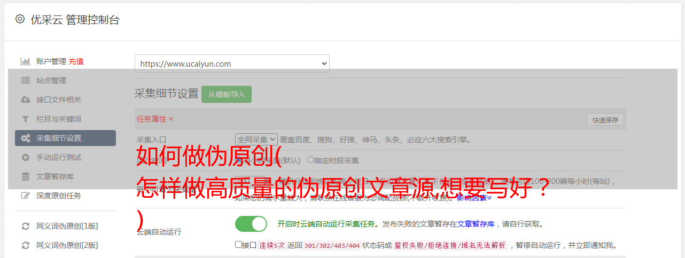This screenshot has height=258, width=685.
Task: Click the play icon for 手动运行测试
Action: 25,157
